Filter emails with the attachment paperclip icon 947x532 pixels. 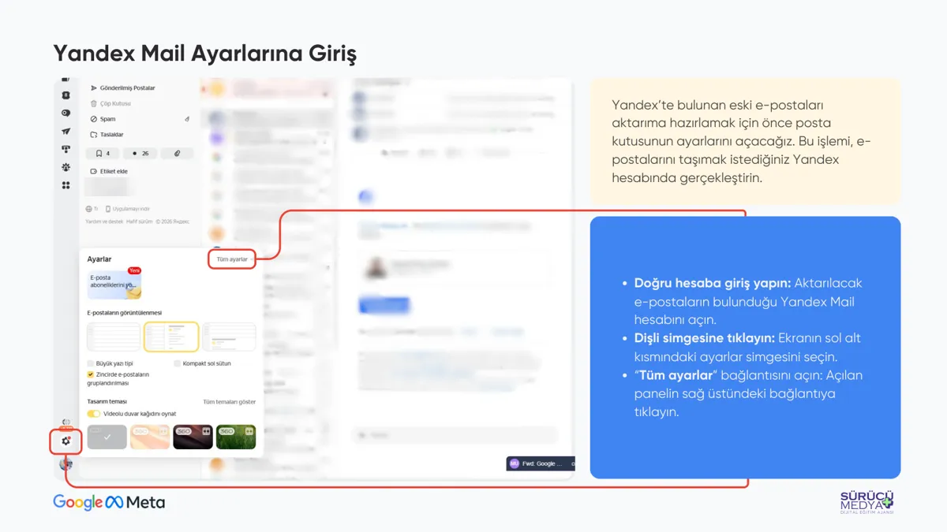tap(178, 154)
